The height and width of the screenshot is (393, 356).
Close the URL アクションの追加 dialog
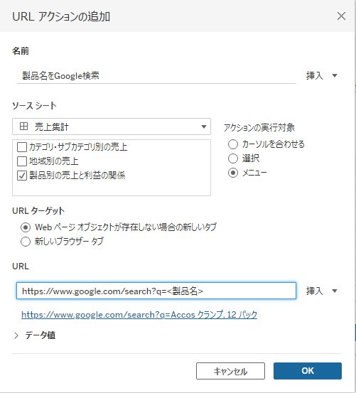coord(341,16)
